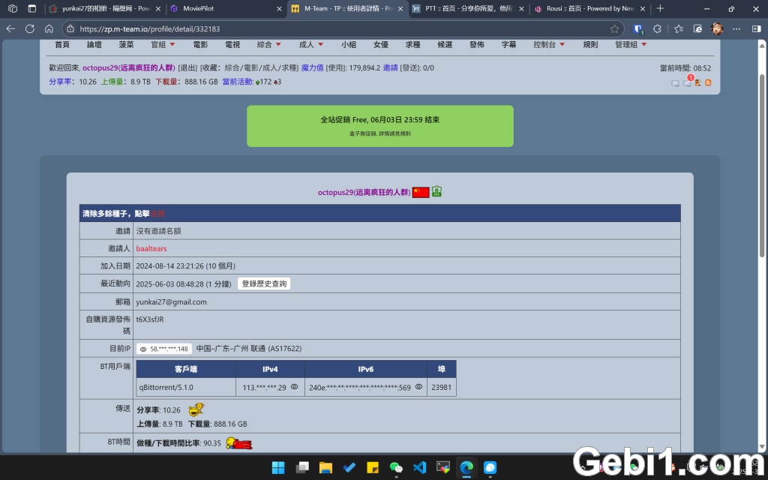Image resolution: width=768 pixels, height=480 pixels.
Task: Open File Explorer from the taskbar
Action: click(x=325, y=468)
